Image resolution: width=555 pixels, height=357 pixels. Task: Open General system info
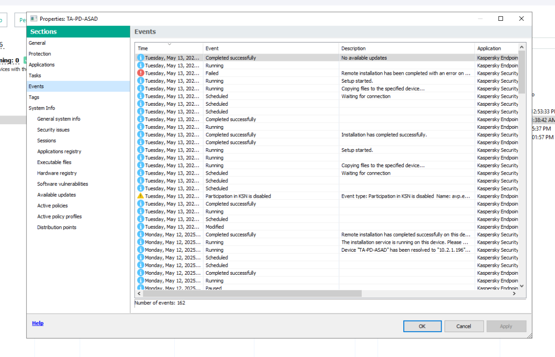click(x=59, y=119)
